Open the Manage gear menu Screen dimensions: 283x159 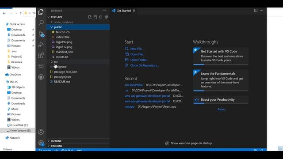click(41, 143)
